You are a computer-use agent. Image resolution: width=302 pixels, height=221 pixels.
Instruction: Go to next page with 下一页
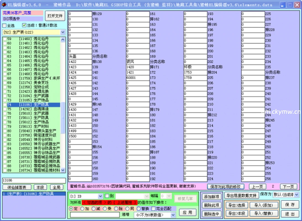click(288, 187)
